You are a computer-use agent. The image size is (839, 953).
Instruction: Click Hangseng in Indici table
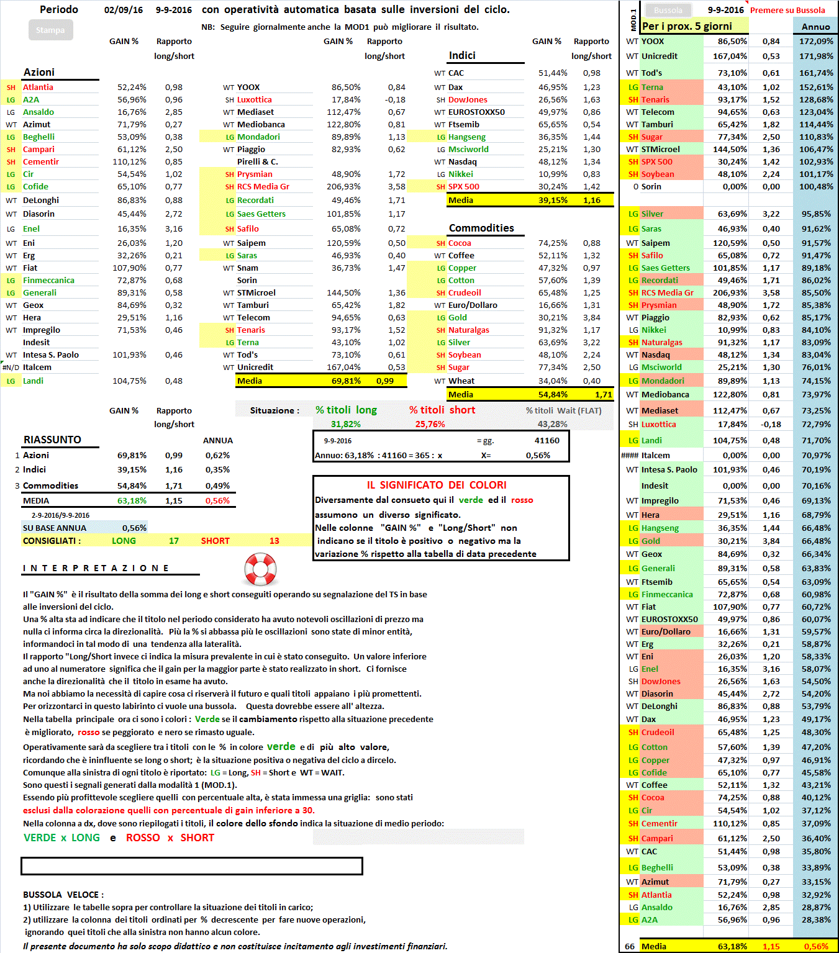(x=467, y=137)
